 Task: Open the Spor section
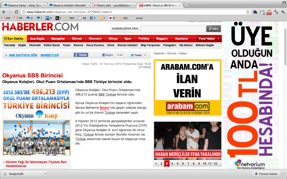coord(128,39)
